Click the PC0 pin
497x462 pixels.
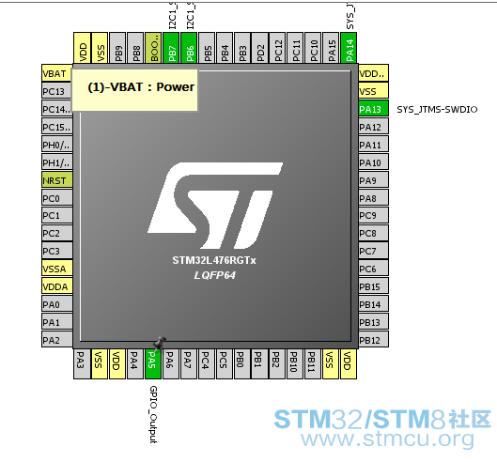(x=57, y=198)
